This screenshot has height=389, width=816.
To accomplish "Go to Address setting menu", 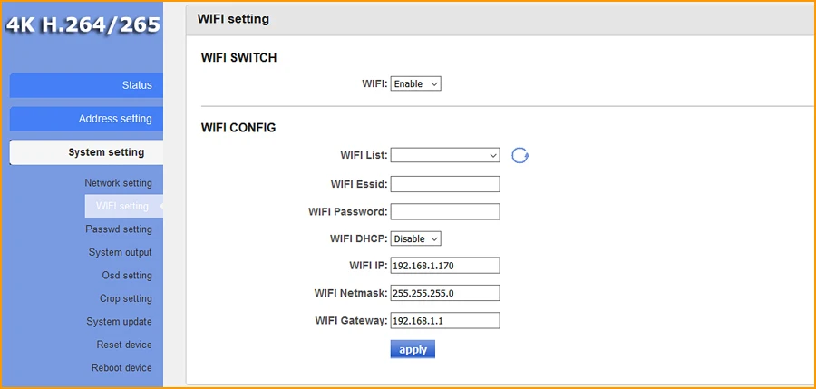I will [x=86, y=119].
